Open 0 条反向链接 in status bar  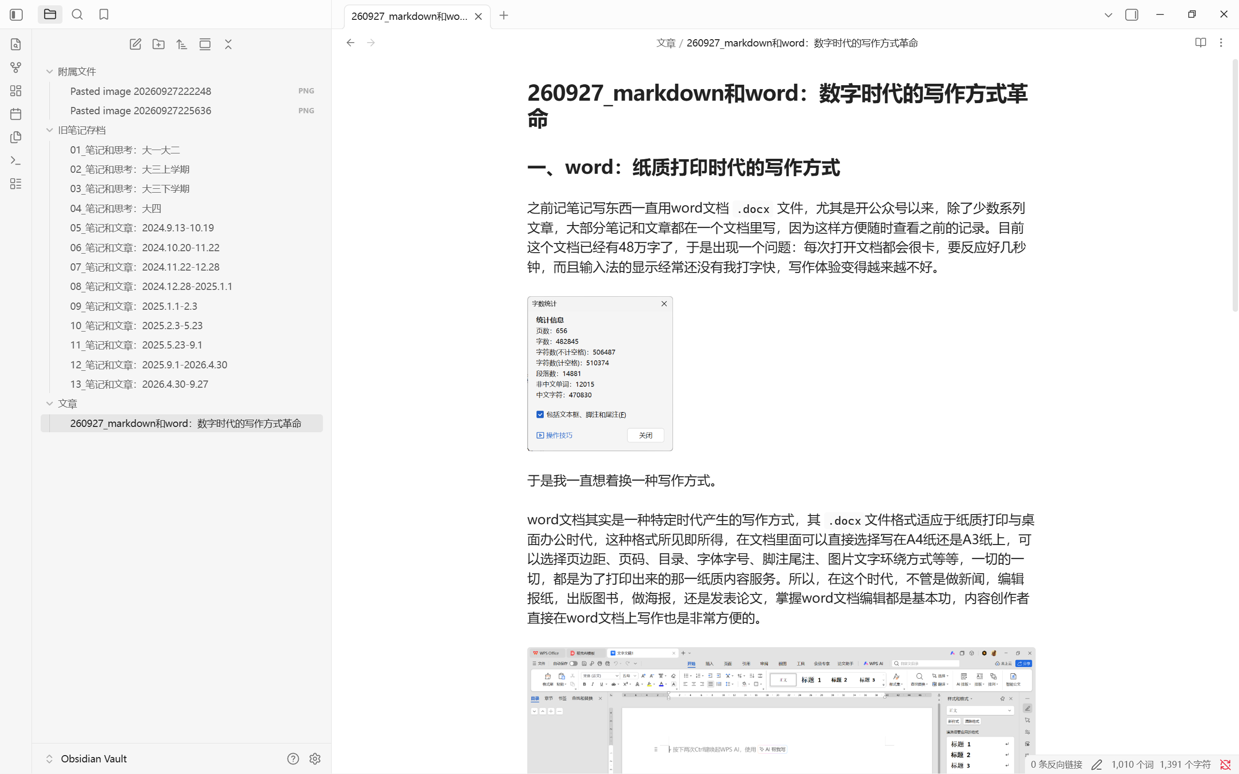tap(1056, 764)
